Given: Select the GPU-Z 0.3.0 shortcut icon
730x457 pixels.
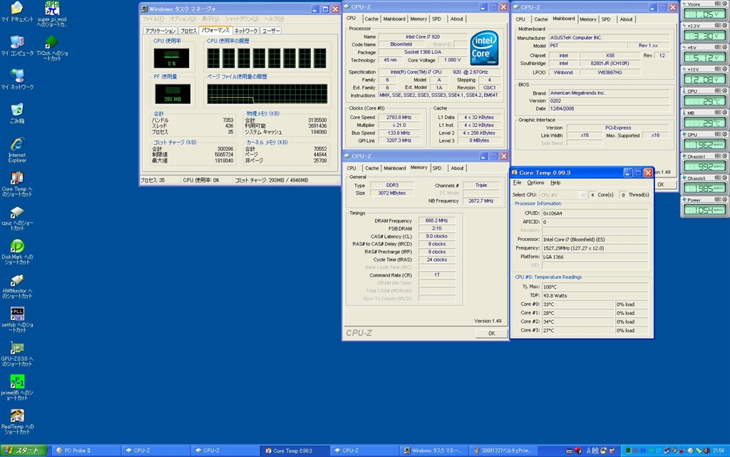Looking at the screenshot, I should pos(17,354).
